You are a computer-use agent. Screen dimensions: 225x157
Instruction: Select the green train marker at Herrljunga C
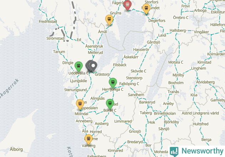[113, 83]
